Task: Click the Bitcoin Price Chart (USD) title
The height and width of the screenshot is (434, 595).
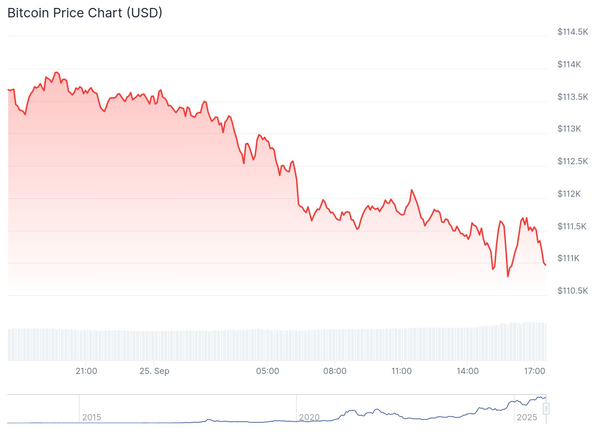Action: point(85,13)
